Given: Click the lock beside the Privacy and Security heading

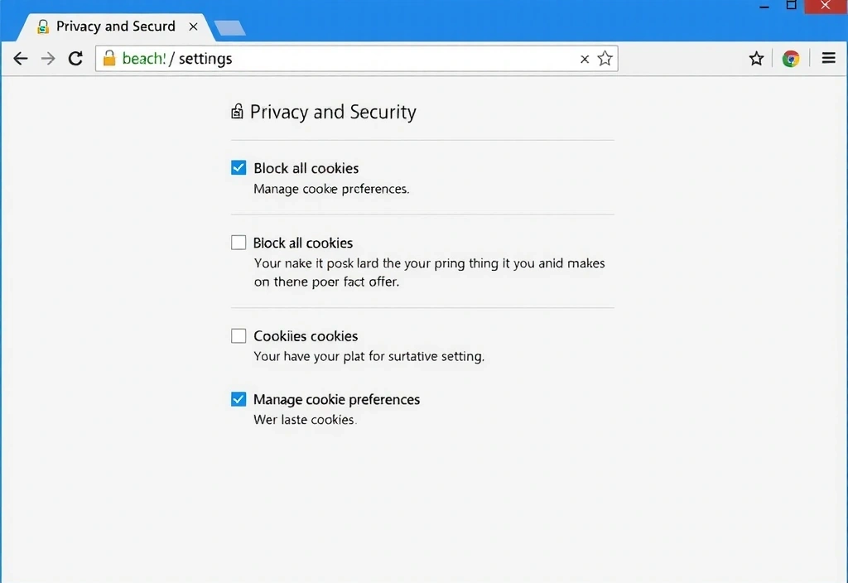Looking at the screenshot, I should [237, 110].
